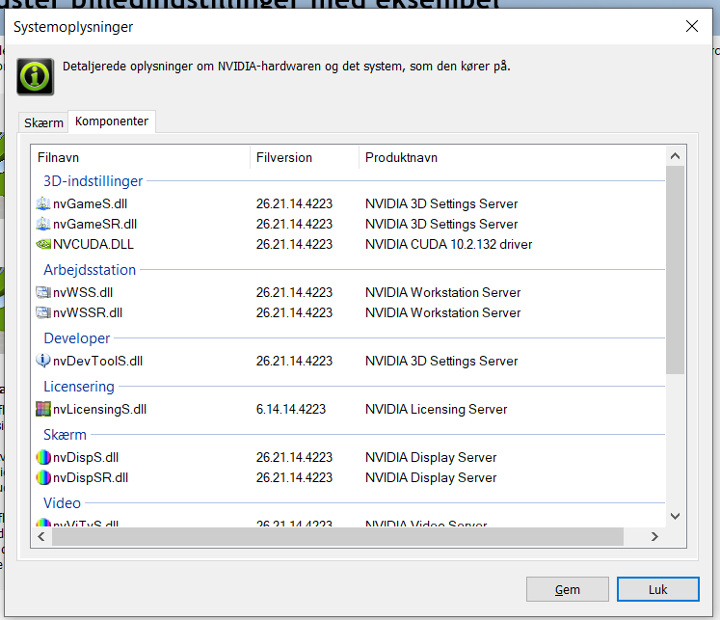Image resolution: width=720 pixels, height=620 pixels.
Task: Sort by the Filnavn column header
Action: point(141,157)
